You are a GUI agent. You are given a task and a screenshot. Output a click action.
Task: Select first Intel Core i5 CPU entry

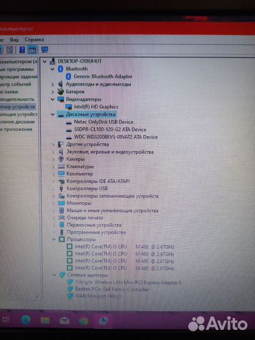coord(124,247)
